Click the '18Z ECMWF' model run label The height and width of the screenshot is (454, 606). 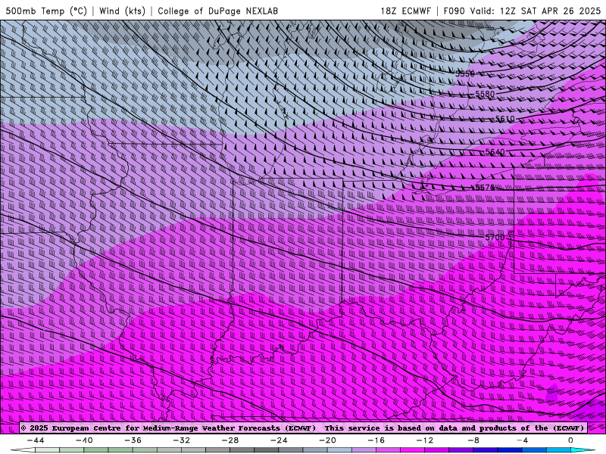[405, 11]
